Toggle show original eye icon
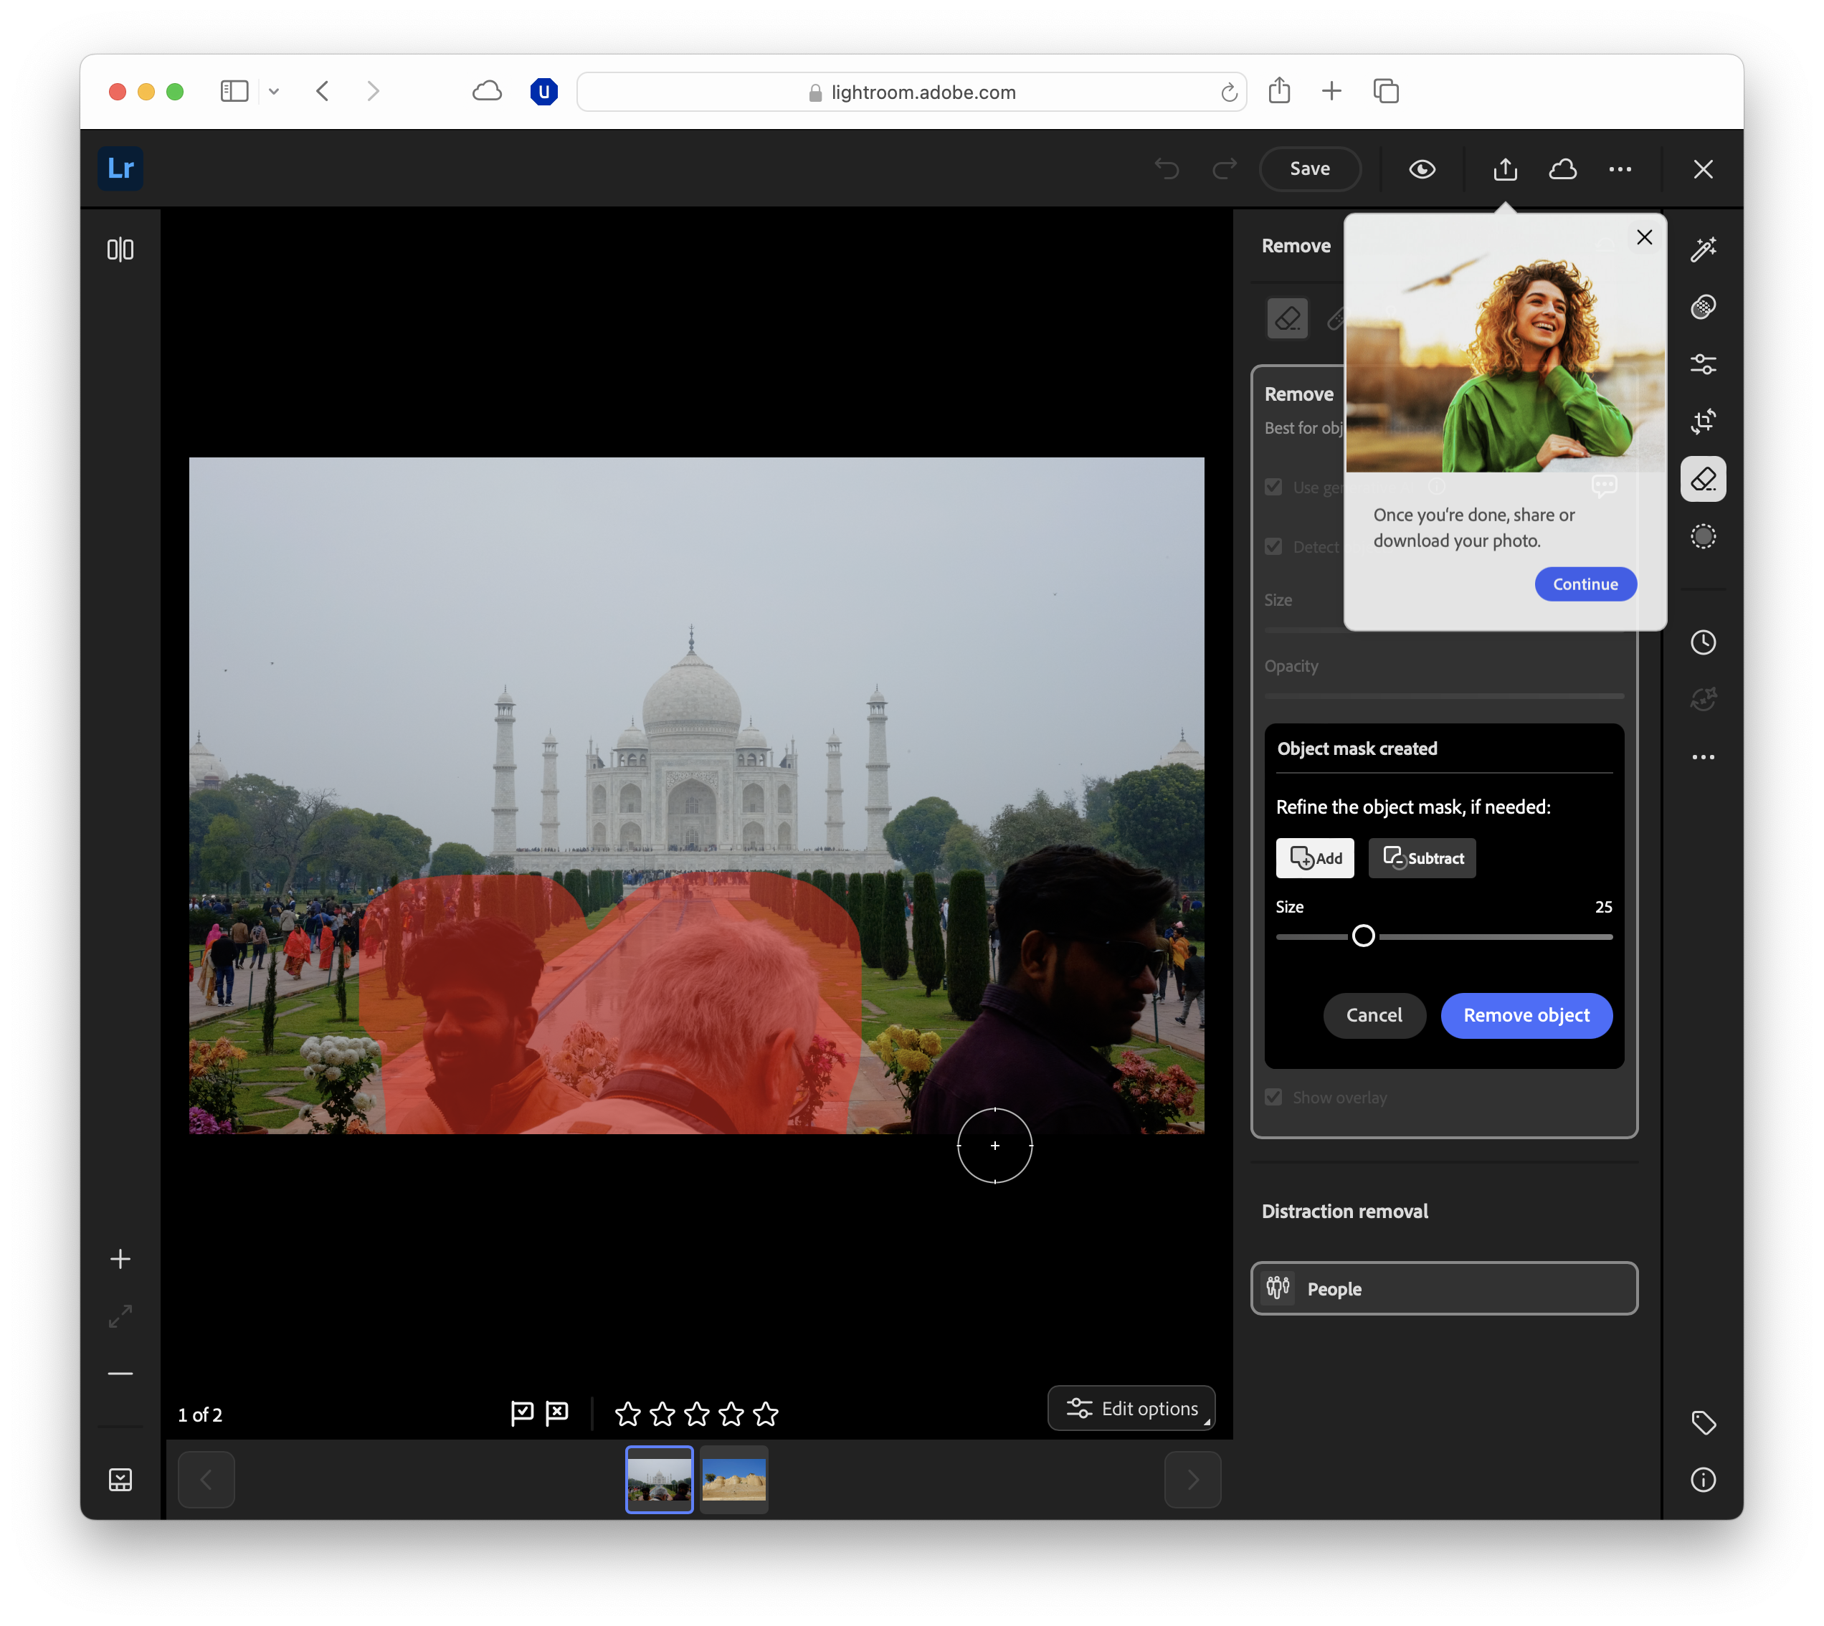Viewport: 1824px width, 1626px height. point(1422,169)
